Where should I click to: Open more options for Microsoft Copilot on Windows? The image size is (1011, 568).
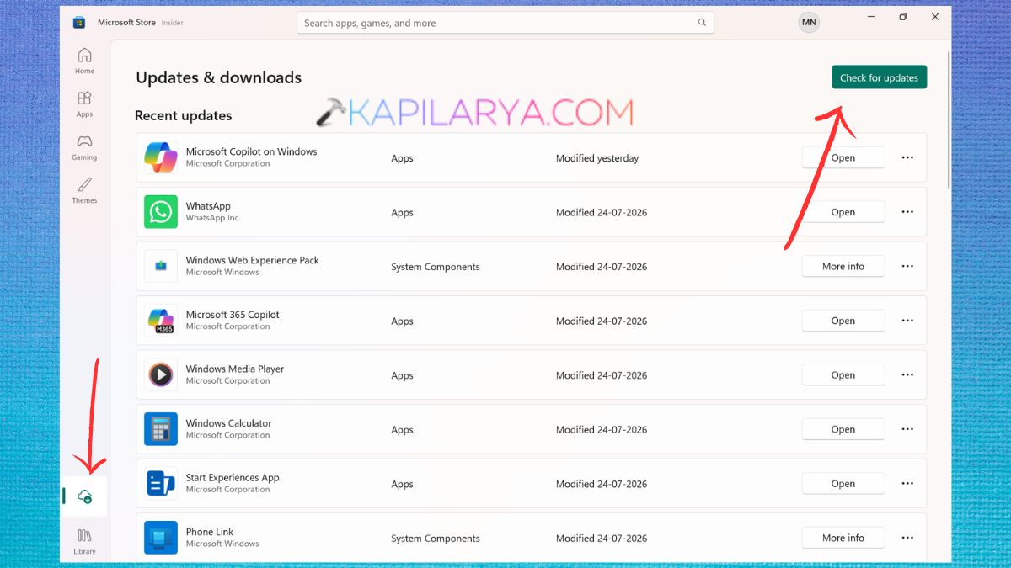pyautogui.click(x=907, y=157)
